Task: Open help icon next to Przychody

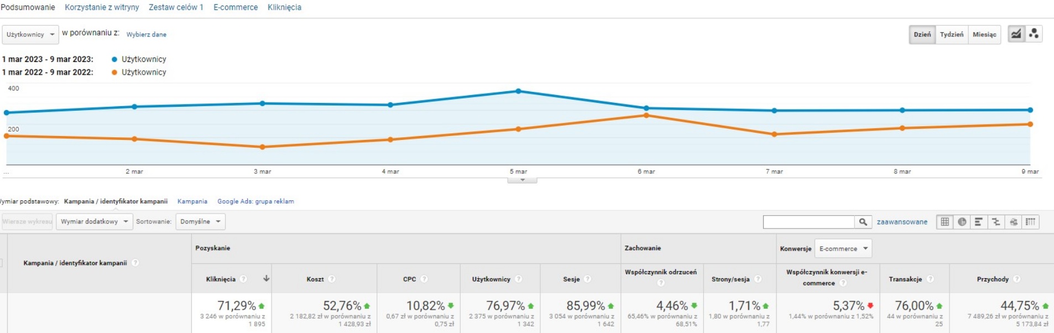Action: 1017,279
